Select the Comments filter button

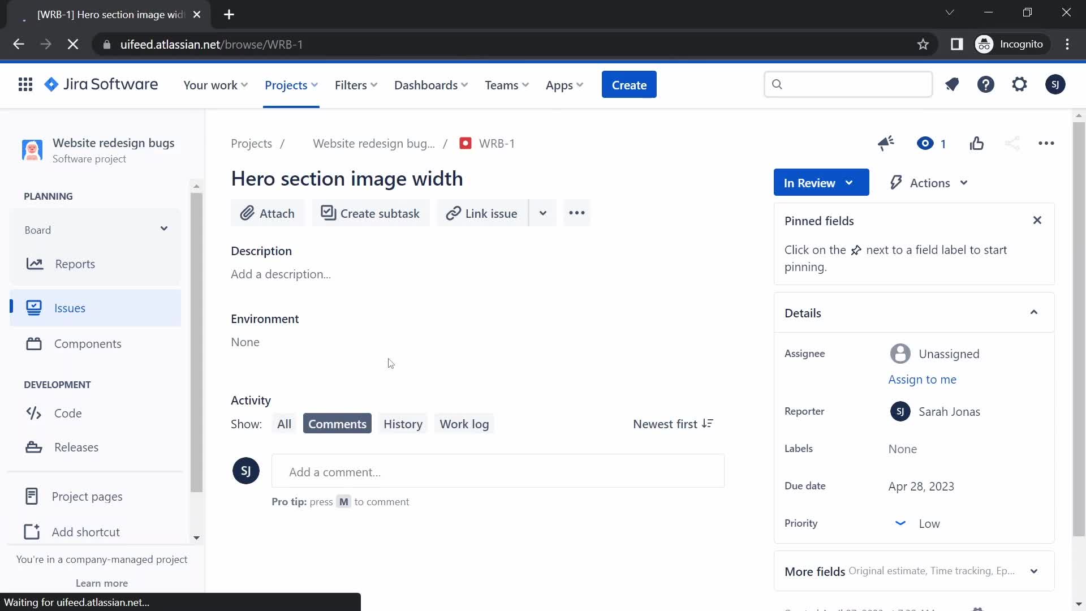[337, 424]
